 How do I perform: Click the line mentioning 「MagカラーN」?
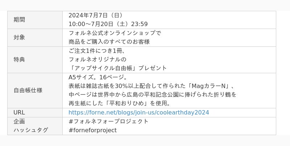(x=152, y=86)
